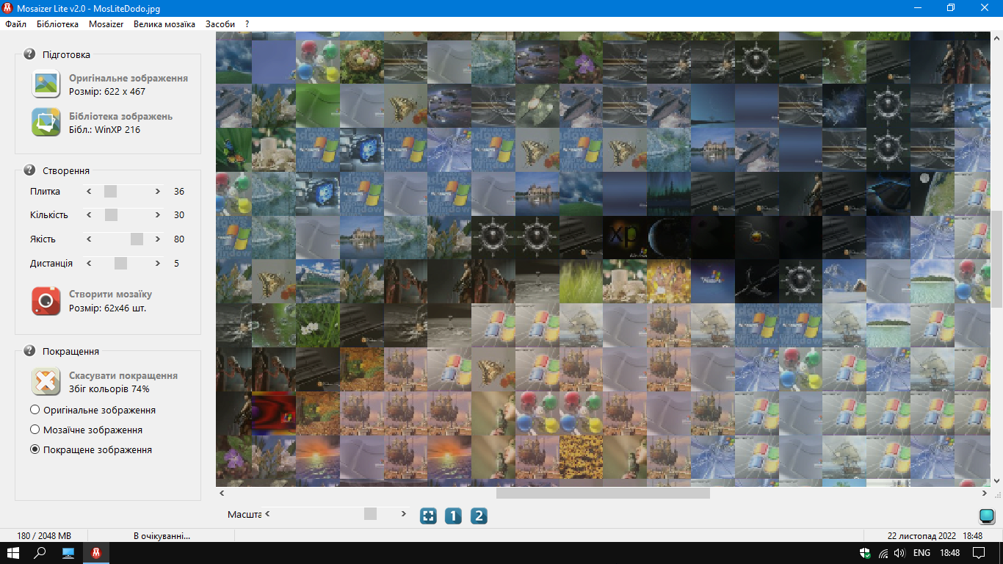Click the Якість slider thumb
Screen dimensions: 1003x564
click(x=137, y=239)
